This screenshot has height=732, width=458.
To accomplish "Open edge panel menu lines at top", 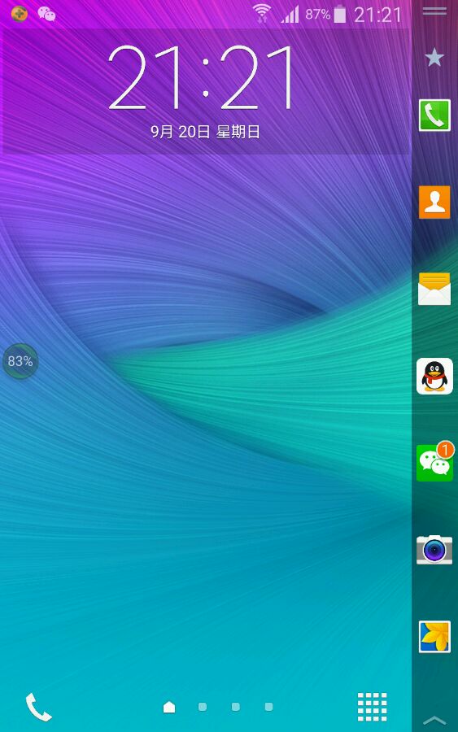I will click(434, 11).
